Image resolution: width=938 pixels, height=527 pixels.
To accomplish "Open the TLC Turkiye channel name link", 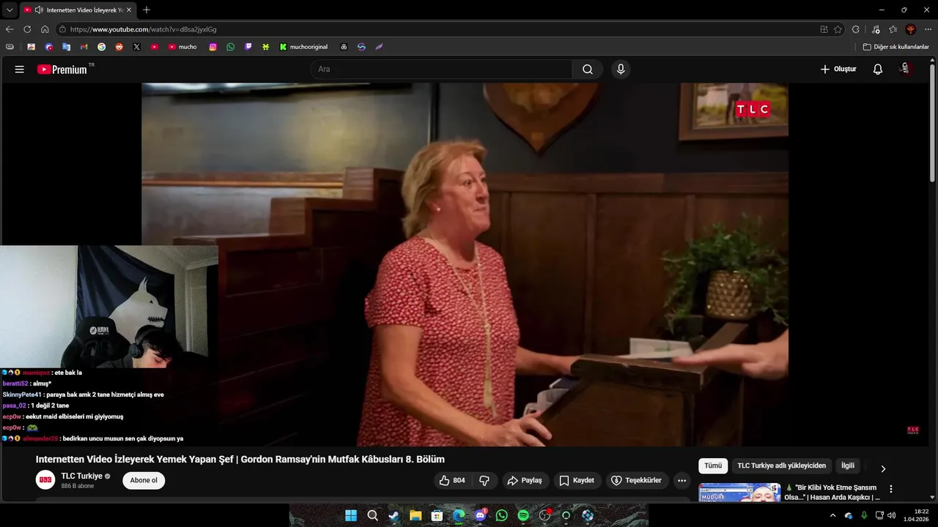I will click(82, 476).
